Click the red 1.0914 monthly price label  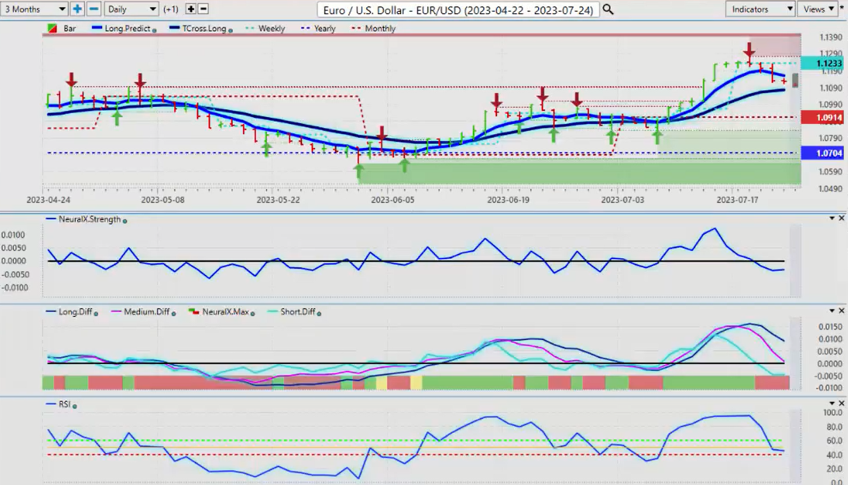(x=822, y=118)
